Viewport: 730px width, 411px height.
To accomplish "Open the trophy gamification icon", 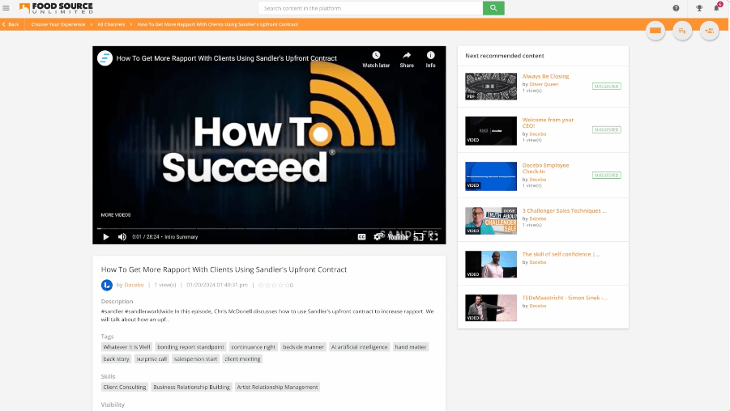I will [699, 8].
